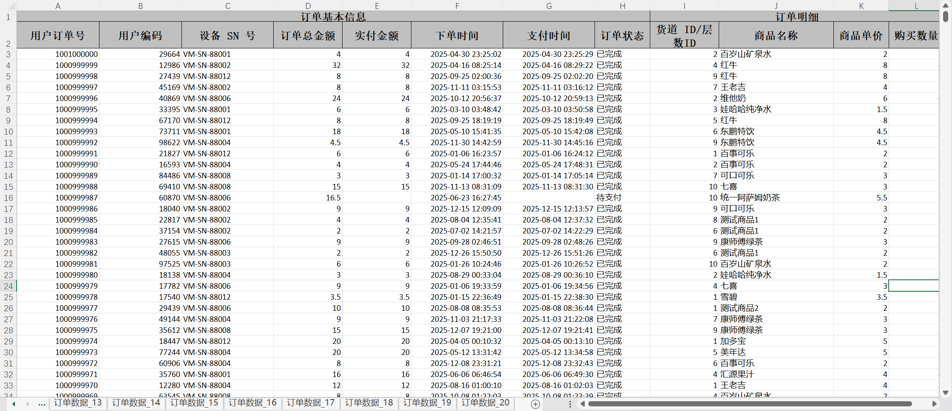
Task: Select order number cell 1000999979
Action: pos(58,286)
